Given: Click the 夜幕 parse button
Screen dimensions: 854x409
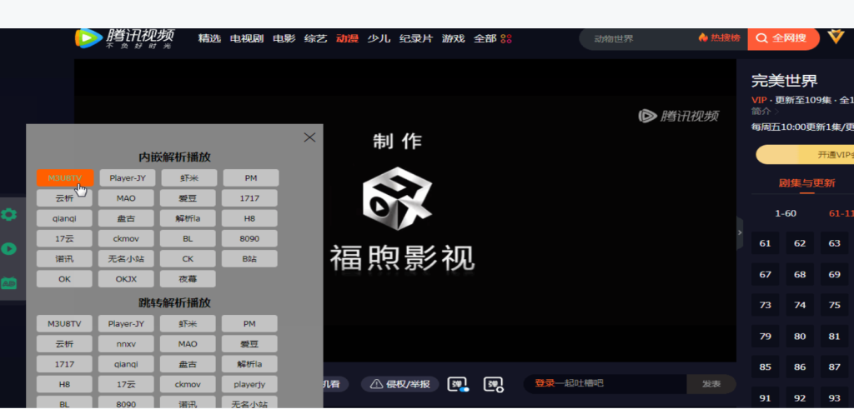Looking at the screenshot, I should (x=188, y=279).
